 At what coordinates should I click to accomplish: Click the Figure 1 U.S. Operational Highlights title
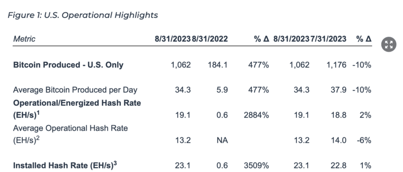(x=83, y=15)
